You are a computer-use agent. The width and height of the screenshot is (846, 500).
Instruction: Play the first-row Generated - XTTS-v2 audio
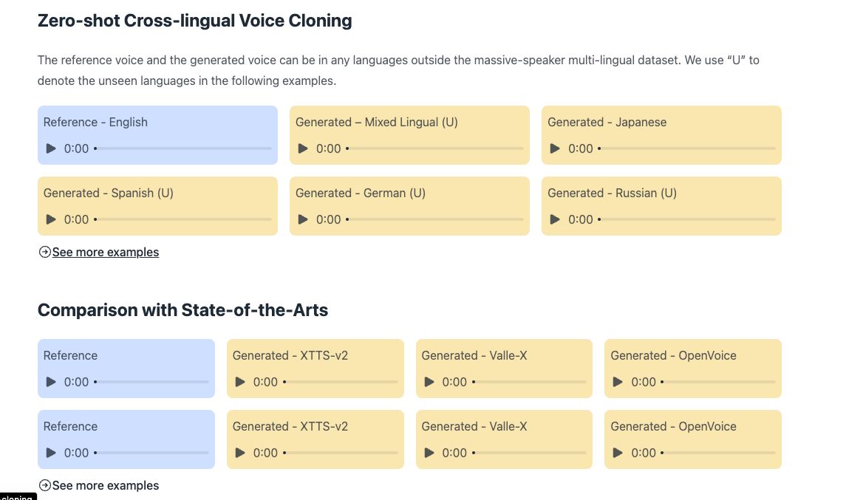point(240,382)
